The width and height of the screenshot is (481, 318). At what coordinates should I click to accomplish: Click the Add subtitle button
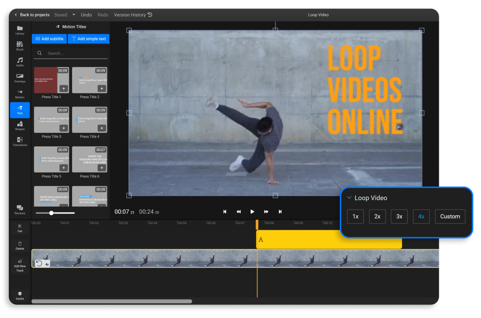pos(49,39)
